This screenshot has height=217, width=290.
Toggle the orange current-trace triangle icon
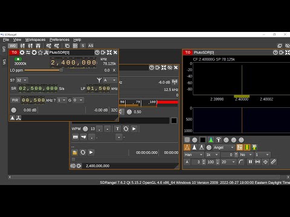tap(187, 147)
